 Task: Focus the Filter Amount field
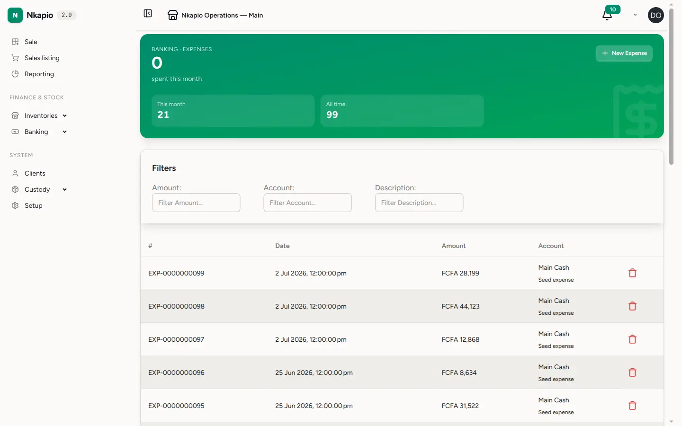pos(196,203)
